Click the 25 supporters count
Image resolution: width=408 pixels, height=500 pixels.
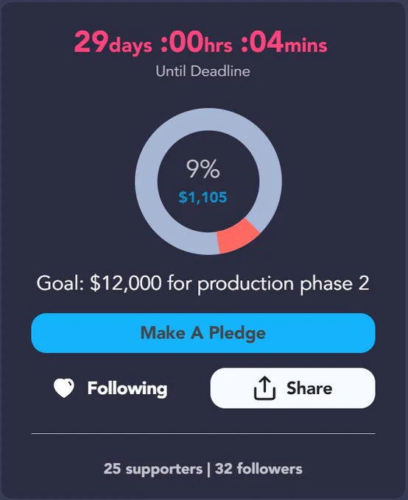tap(153, 469)
